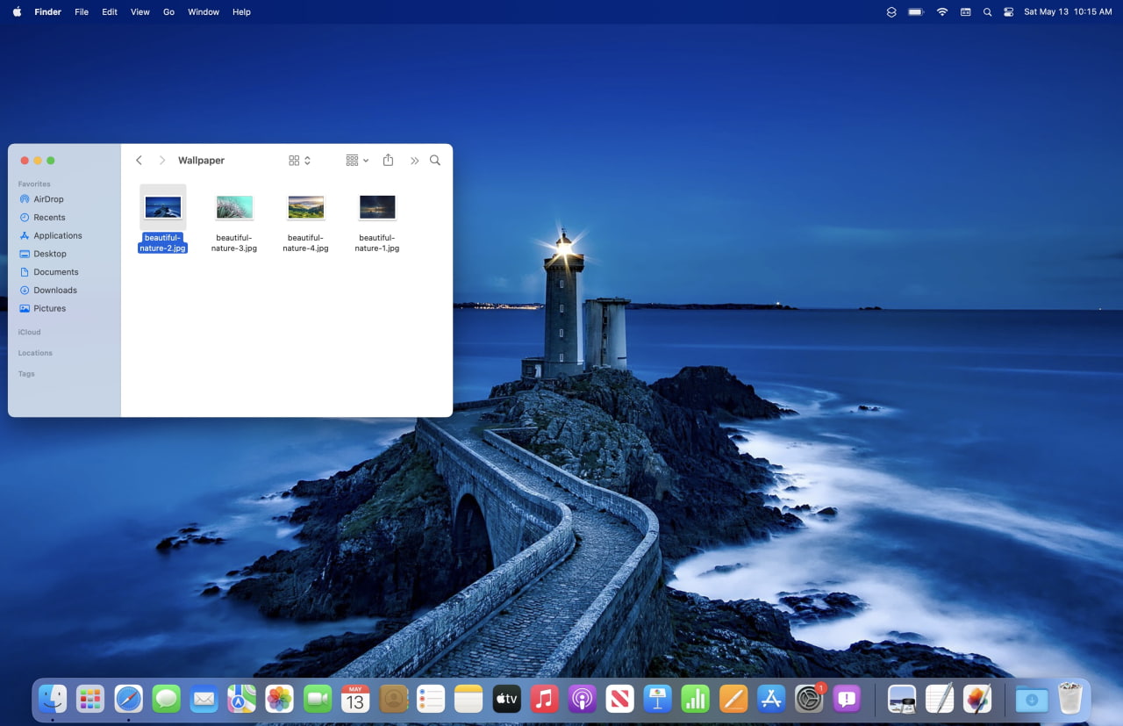Image resolution: width=1123 pixels, height=726 pixels.
Task: Switch view mode with icon view selector
Action: [299, 161]
